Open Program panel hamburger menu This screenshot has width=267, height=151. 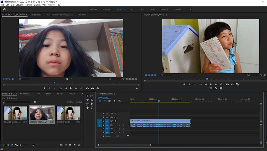[166, 15]
